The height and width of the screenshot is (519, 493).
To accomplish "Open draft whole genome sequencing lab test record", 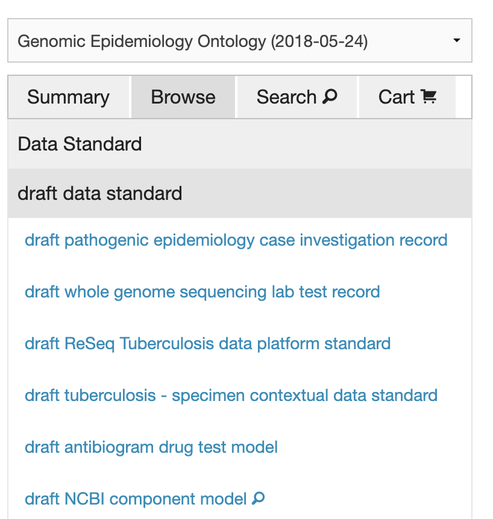I will 202,291.
